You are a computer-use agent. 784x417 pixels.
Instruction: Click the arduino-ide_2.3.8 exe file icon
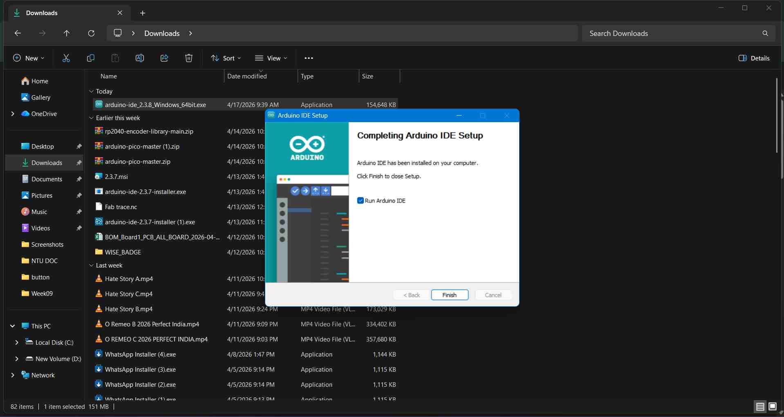tap(99, 104)
